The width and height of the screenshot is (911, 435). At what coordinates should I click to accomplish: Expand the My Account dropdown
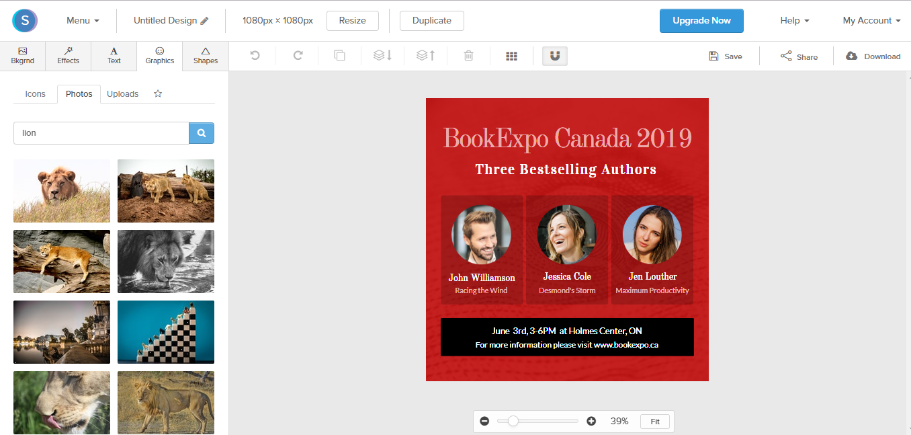coord(871,21)
